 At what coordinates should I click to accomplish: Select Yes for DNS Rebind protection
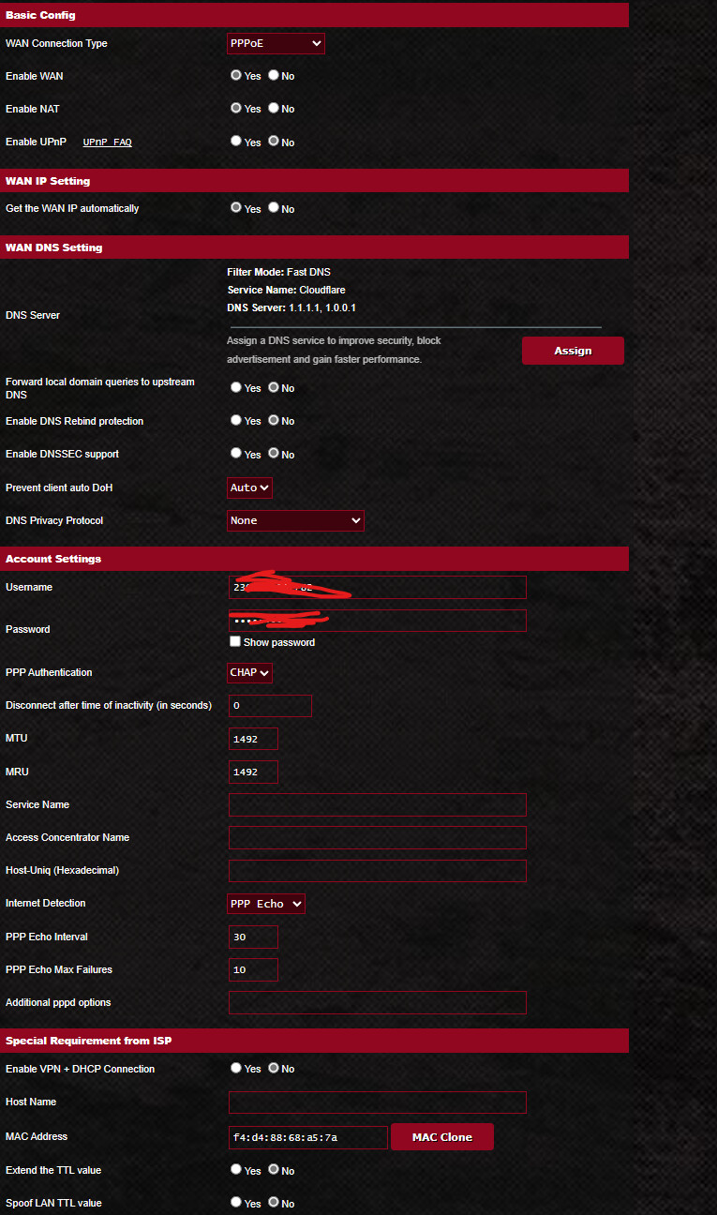236,420
